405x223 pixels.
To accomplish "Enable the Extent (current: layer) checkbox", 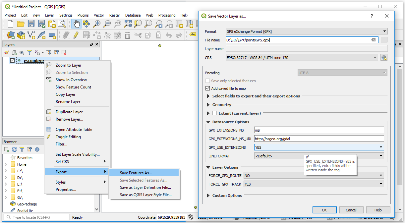I will 214,113.
